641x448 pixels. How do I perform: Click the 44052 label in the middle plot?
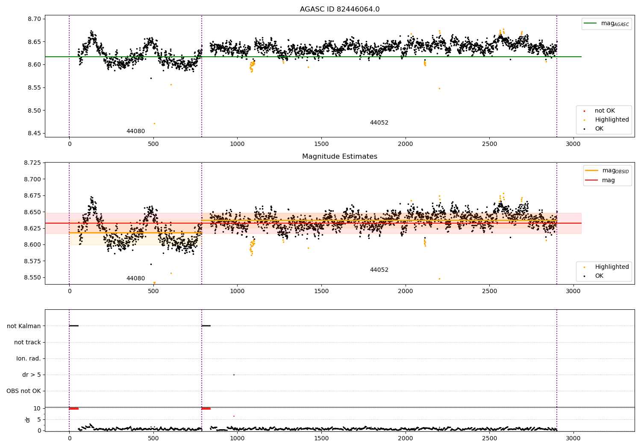[379, 270]
